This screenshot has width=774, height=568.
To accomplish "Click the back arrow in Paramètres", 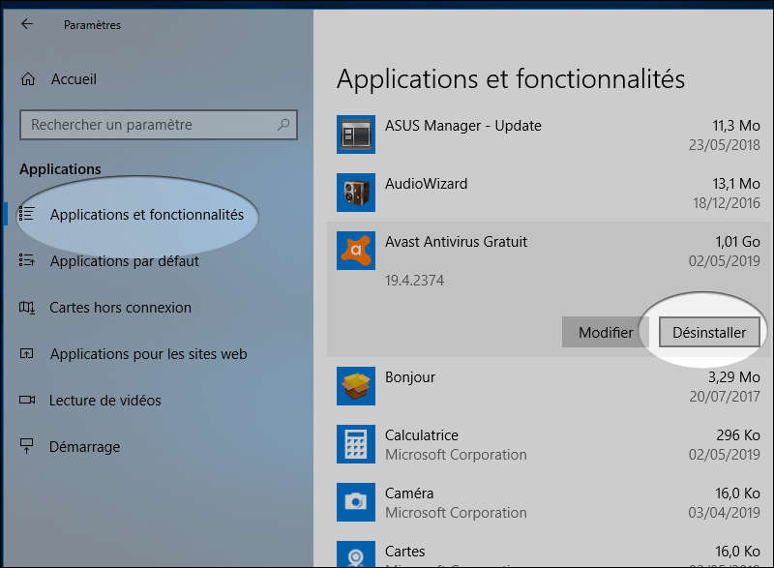I will tap(26, 24).
